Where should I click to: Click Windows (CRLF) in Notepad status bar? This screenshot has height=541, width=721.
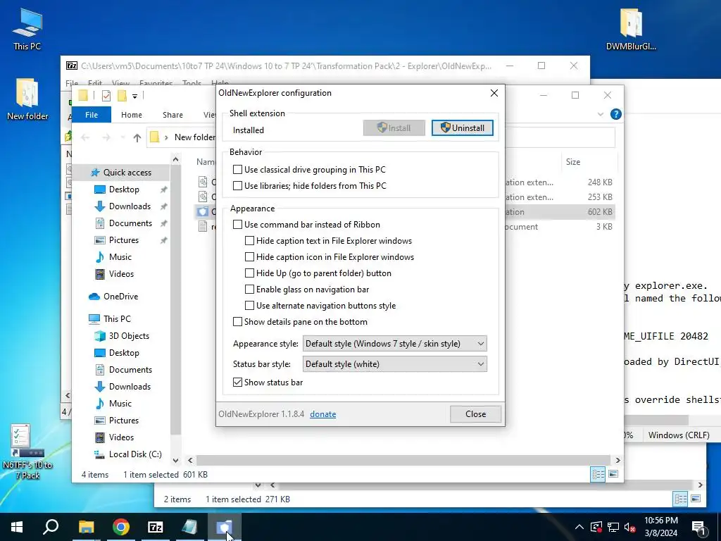click(x=679, y=435)
